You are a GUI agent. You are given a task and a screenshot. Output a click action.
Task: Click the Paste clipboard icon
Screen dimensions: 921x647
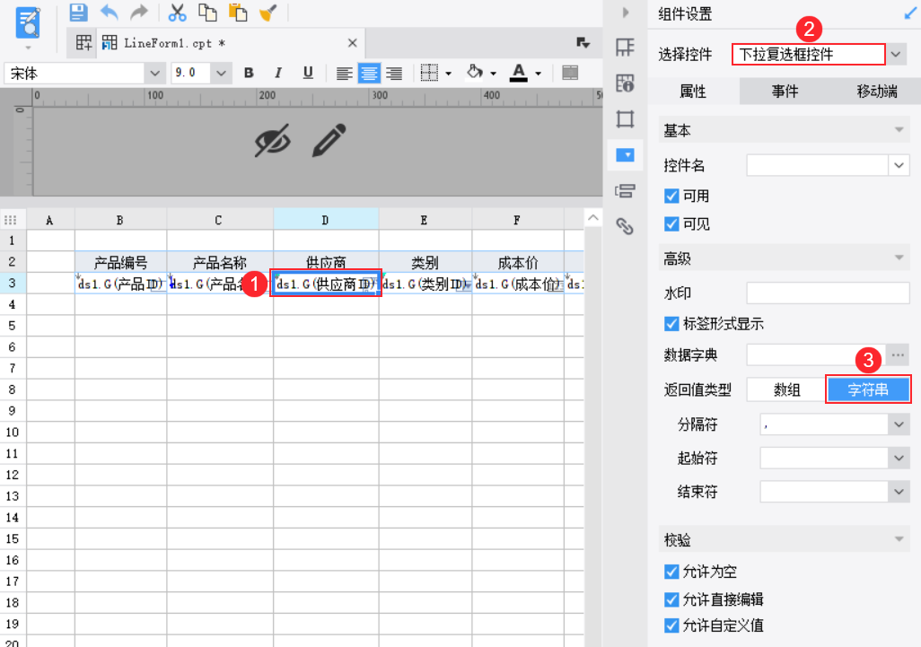[238, 13]
